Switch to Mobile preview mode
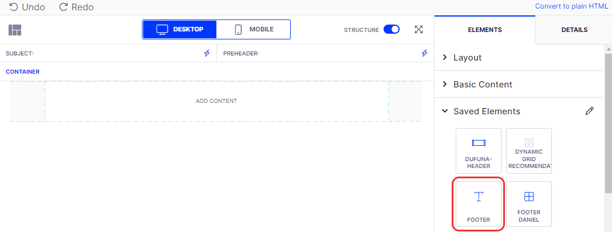This screenshot has height=232, width=612. coord(254,30)
